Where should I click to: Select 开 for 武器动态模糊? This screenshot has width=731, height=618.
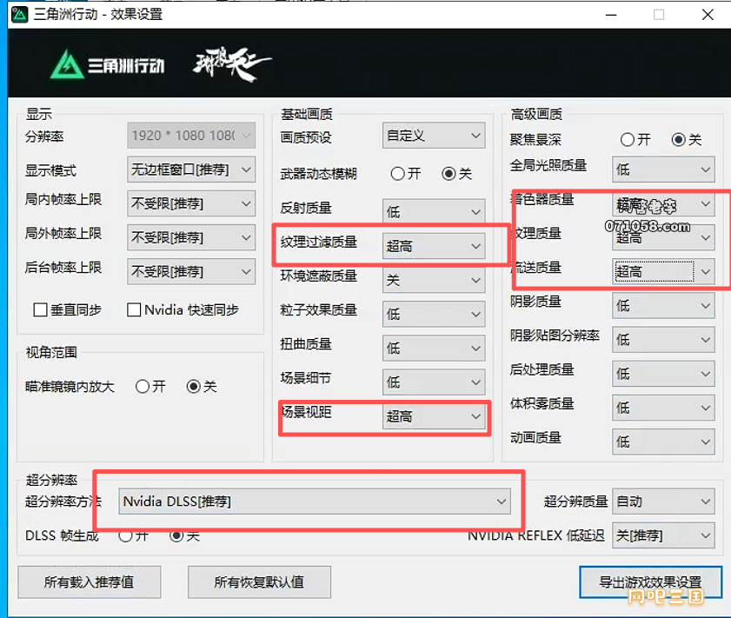tap(397, 174)
